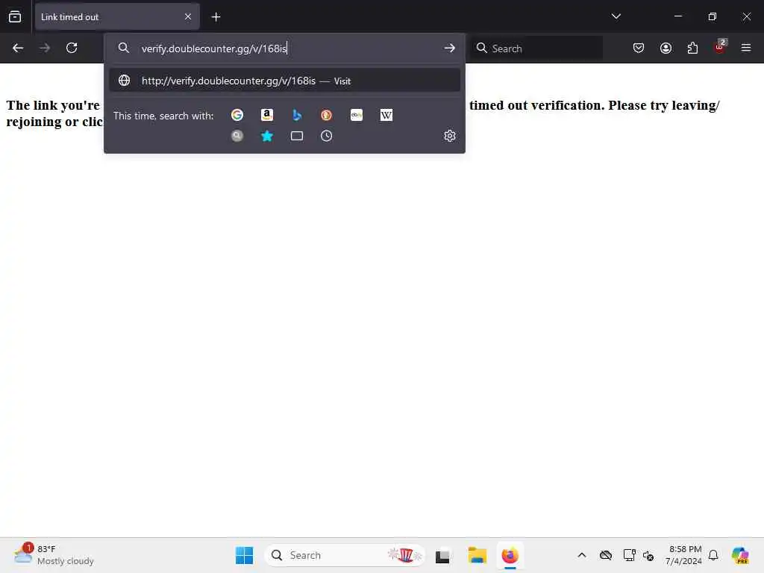Open the Copilot preview icon
The image size is (764, 573).
pos(740,555)
